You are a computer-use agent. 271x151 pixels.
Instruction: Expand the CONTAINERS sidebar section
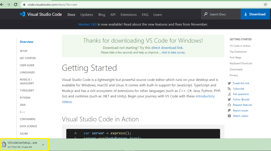coord(28,119)
